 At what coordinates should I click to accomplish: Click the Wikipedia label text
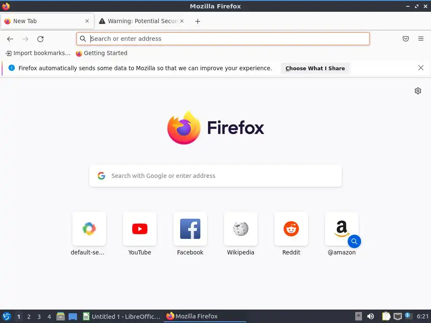[x=241, y=252]
